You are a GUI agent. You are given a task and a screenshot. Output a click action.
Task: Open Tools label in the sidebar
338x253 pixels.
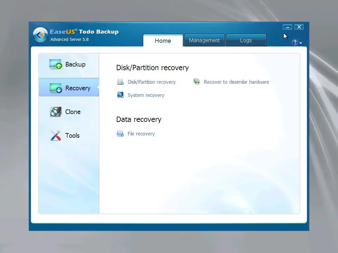click(x=72, y=135)
